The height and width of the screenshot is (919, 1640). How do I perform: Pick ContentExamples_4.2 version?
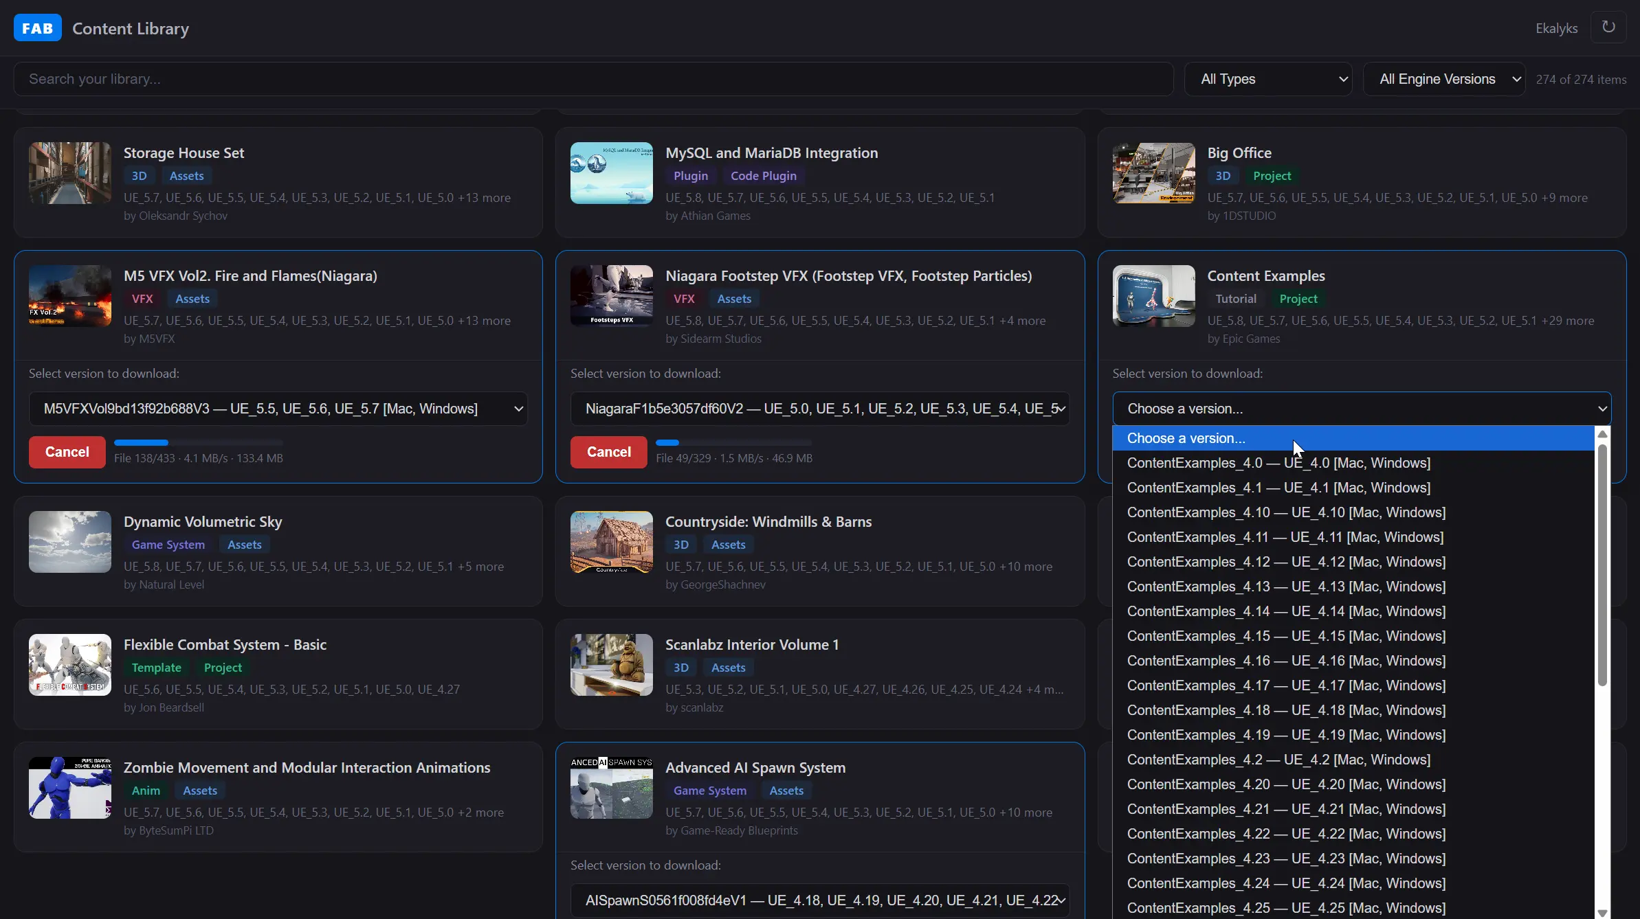pyautogui.click(x=1353, y=760)
